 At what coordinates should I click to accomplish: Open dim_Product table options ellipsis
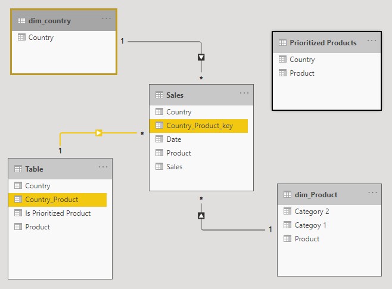pos(372,192)
